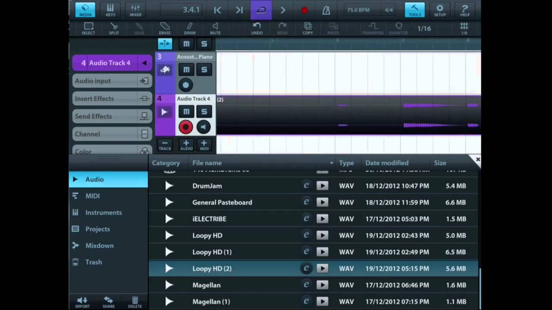Viewport: 552px width, 310px height.
Task: Choose the Split tool
Action: click(114, 28)
